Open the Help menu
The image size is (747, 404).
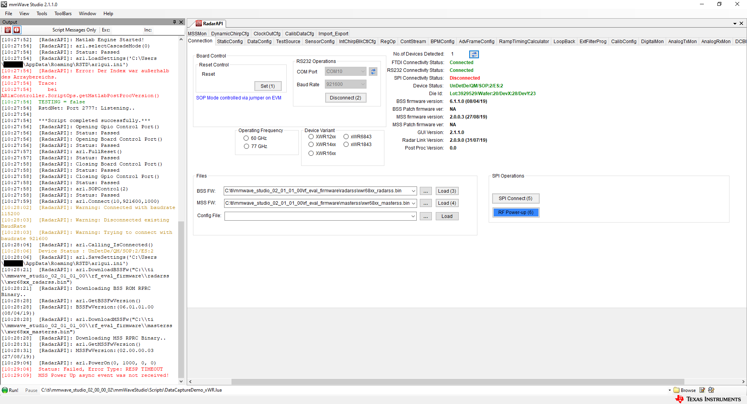tap(108, 14)
